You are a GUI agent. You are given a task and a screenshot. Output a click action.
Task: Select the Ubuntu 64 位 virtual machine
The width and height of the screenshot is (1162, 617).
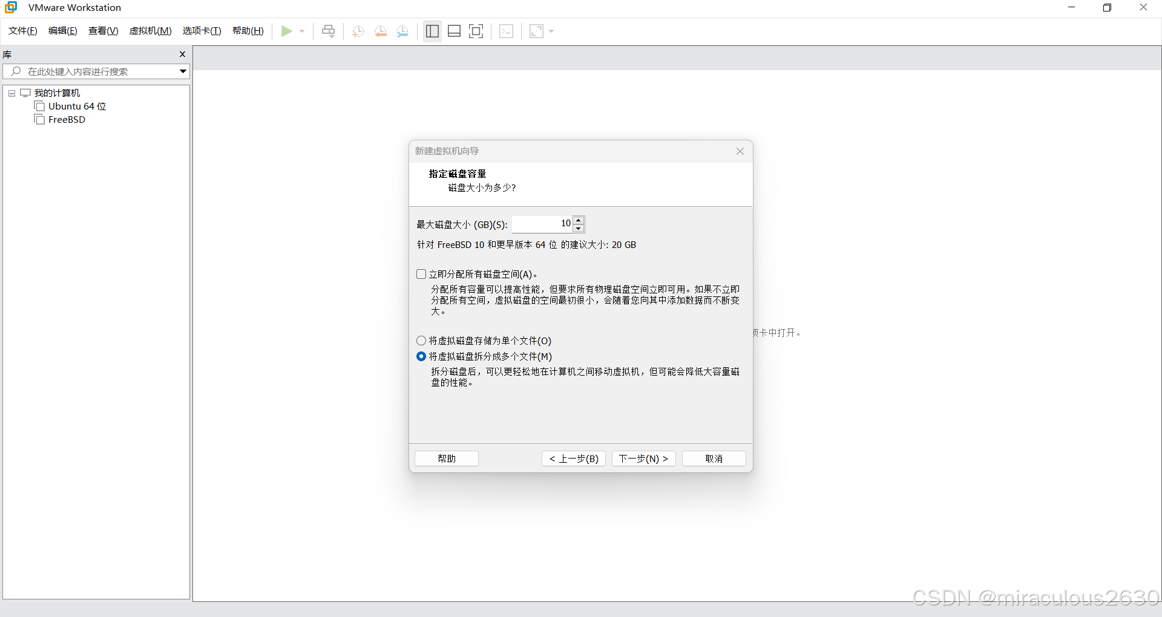(77, 106)
